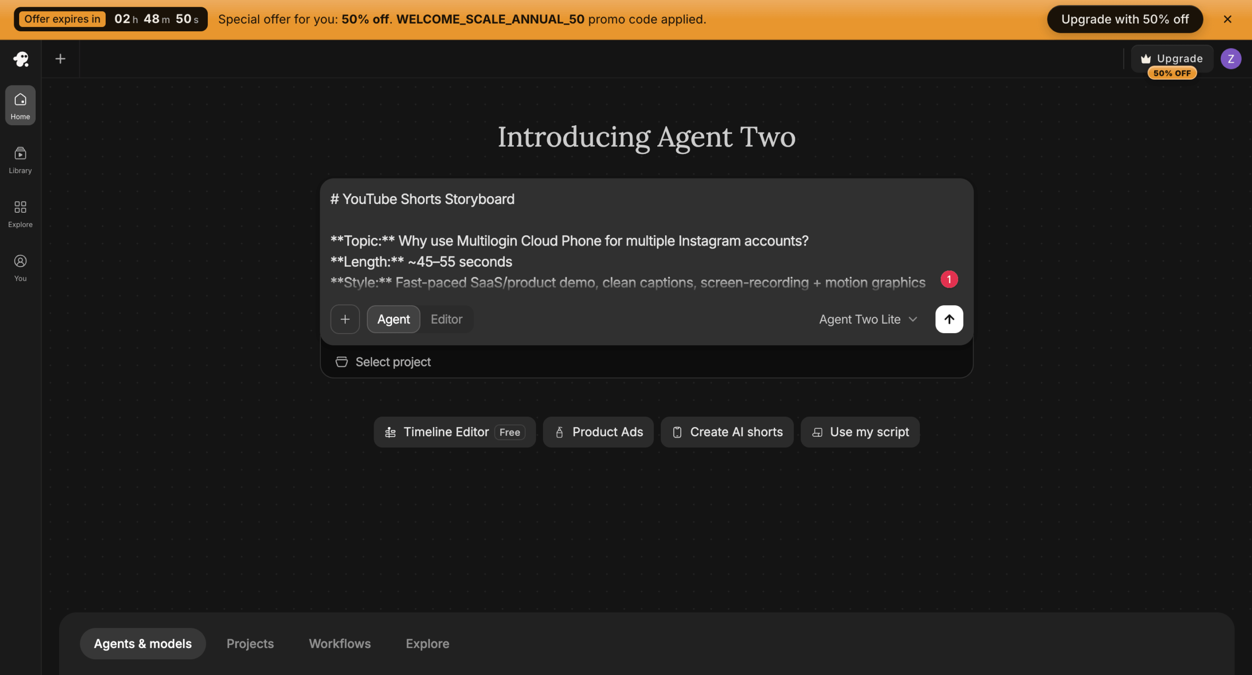Switch prompt mode to Editor
Image resolution: width=1252 pixels, height=675 pixels.
tap(446, 319)
